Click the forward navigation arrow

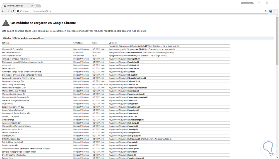8,11
